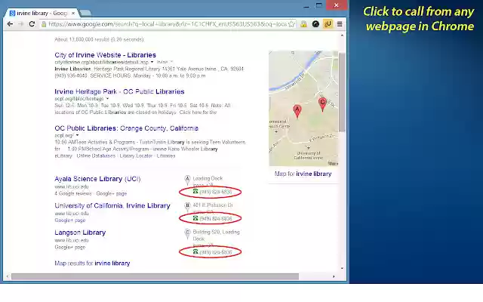This screenshot has height=302, width=483.
Task: Click phone number text for Langson Library
Action: pos(216,252)
